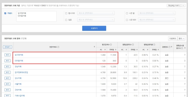
Task: Select the 228.2 mobile clicks cell
Action: coord(133,78)
